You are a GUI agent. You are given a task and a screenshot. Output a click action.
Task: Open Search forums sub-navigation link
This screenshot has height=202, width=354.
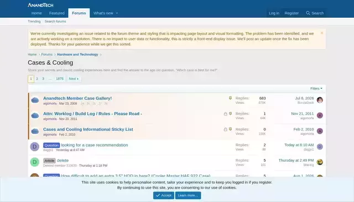(55, 22)
